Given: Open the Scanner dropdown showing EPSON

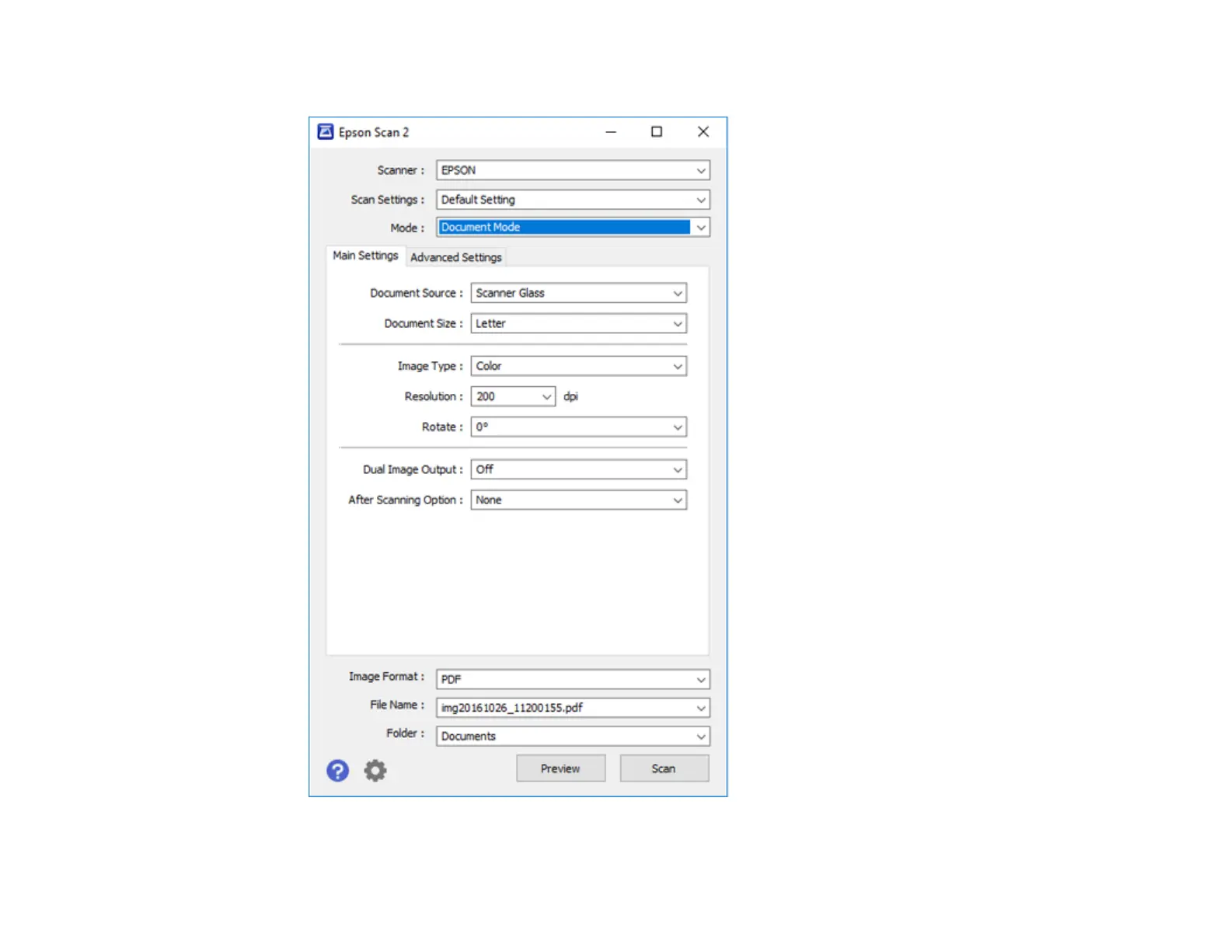Looking at the screenshot, I should [x=573, y=170].
